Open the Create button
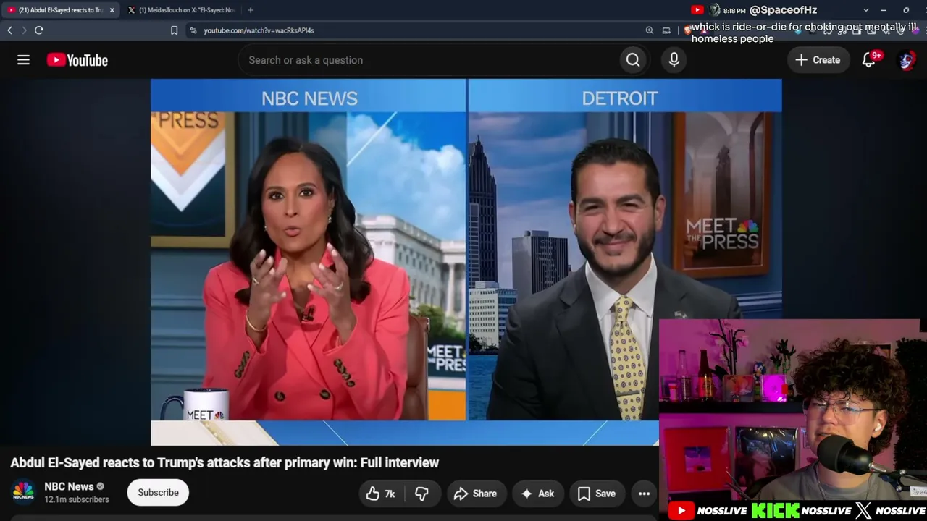This screenshot has height=521, width=927. [818, 60]
